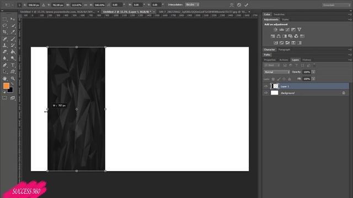Viewport: 353px width, 198px height.
Task: Click the orange foreground color swatch
Action: 6,86
